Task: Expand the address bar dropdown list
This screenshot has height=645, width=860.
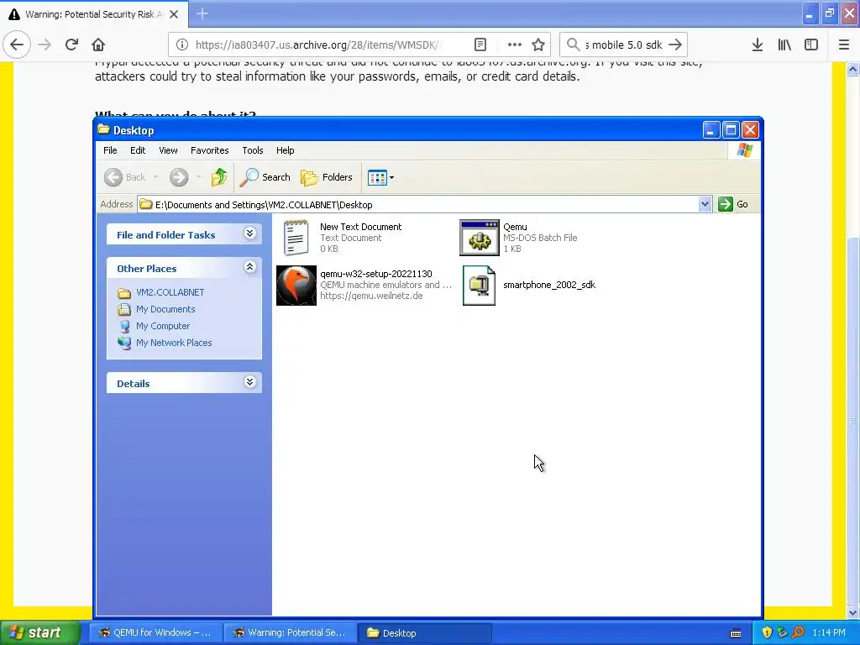Action: click(x=705, y=205)
